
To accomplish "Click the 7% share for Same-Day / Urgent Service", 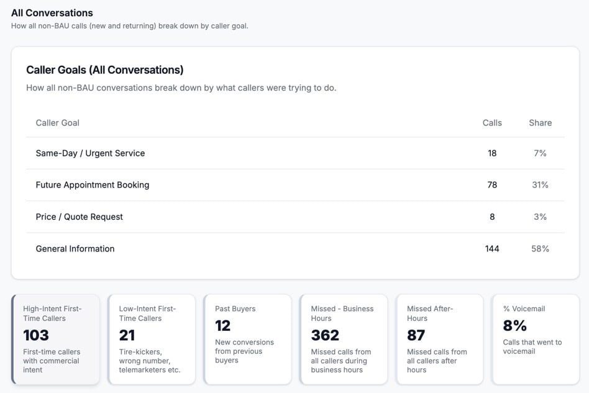I will [540, 153].
